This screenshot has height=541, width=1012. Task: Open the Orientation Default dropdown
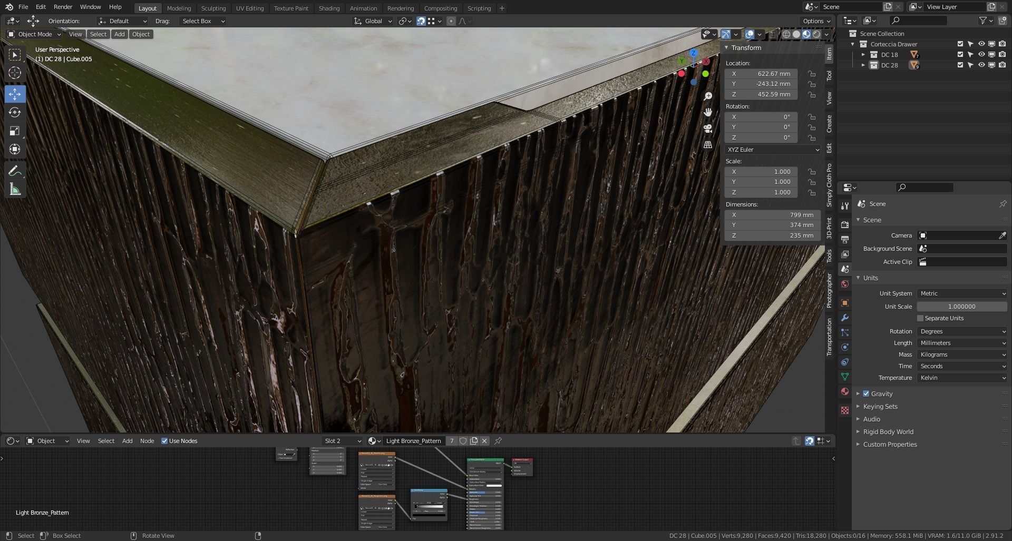122,21
